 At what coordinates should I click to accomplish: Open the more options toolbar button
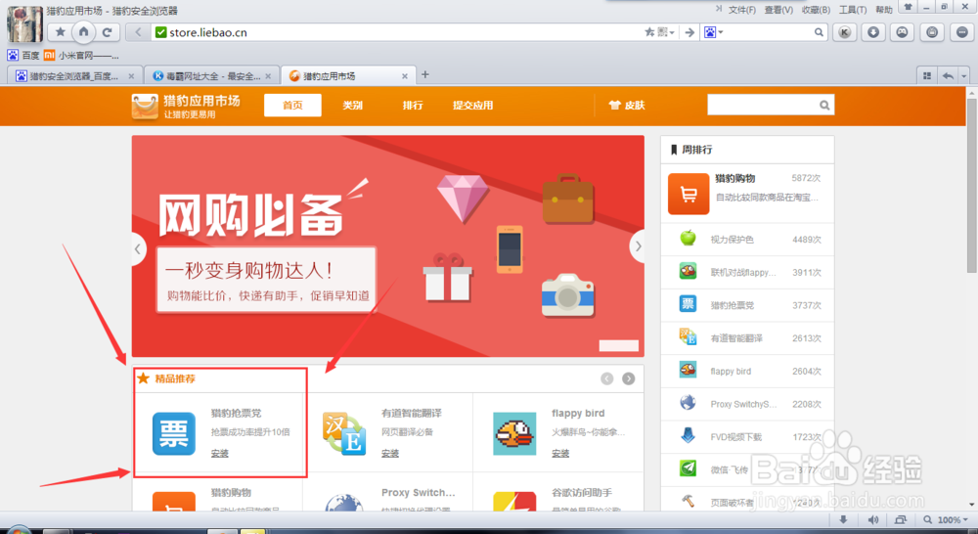tap(961, 32)
